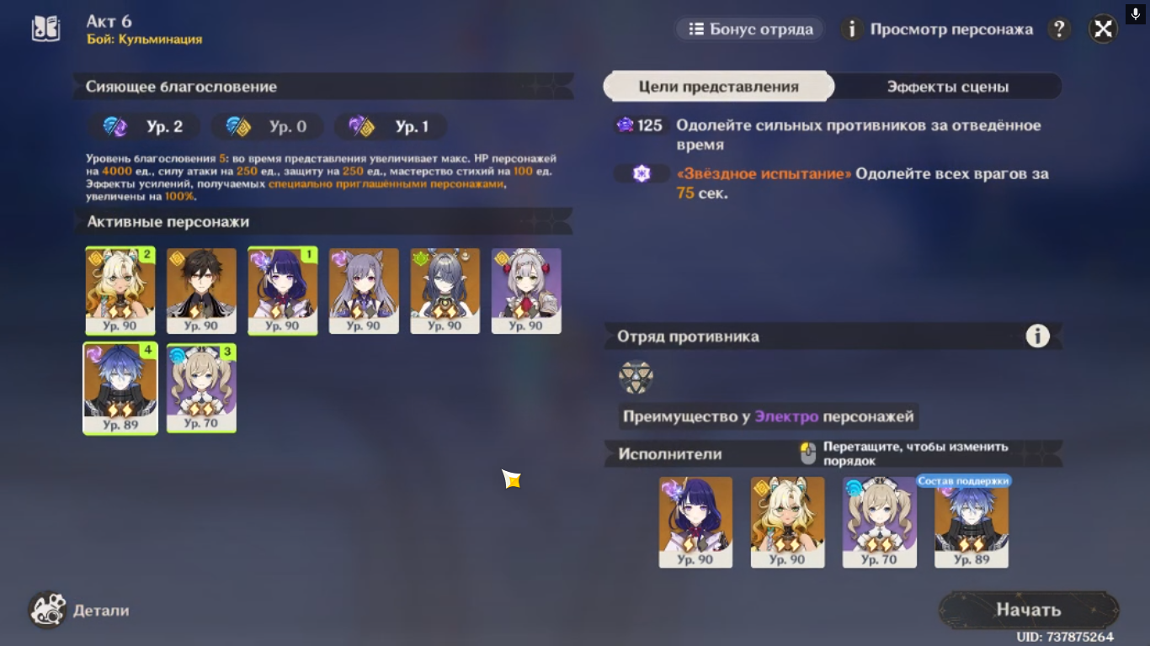Open the info icon next to Отряд противника
Screen dimensions: 1150x646
point(1037,336)
